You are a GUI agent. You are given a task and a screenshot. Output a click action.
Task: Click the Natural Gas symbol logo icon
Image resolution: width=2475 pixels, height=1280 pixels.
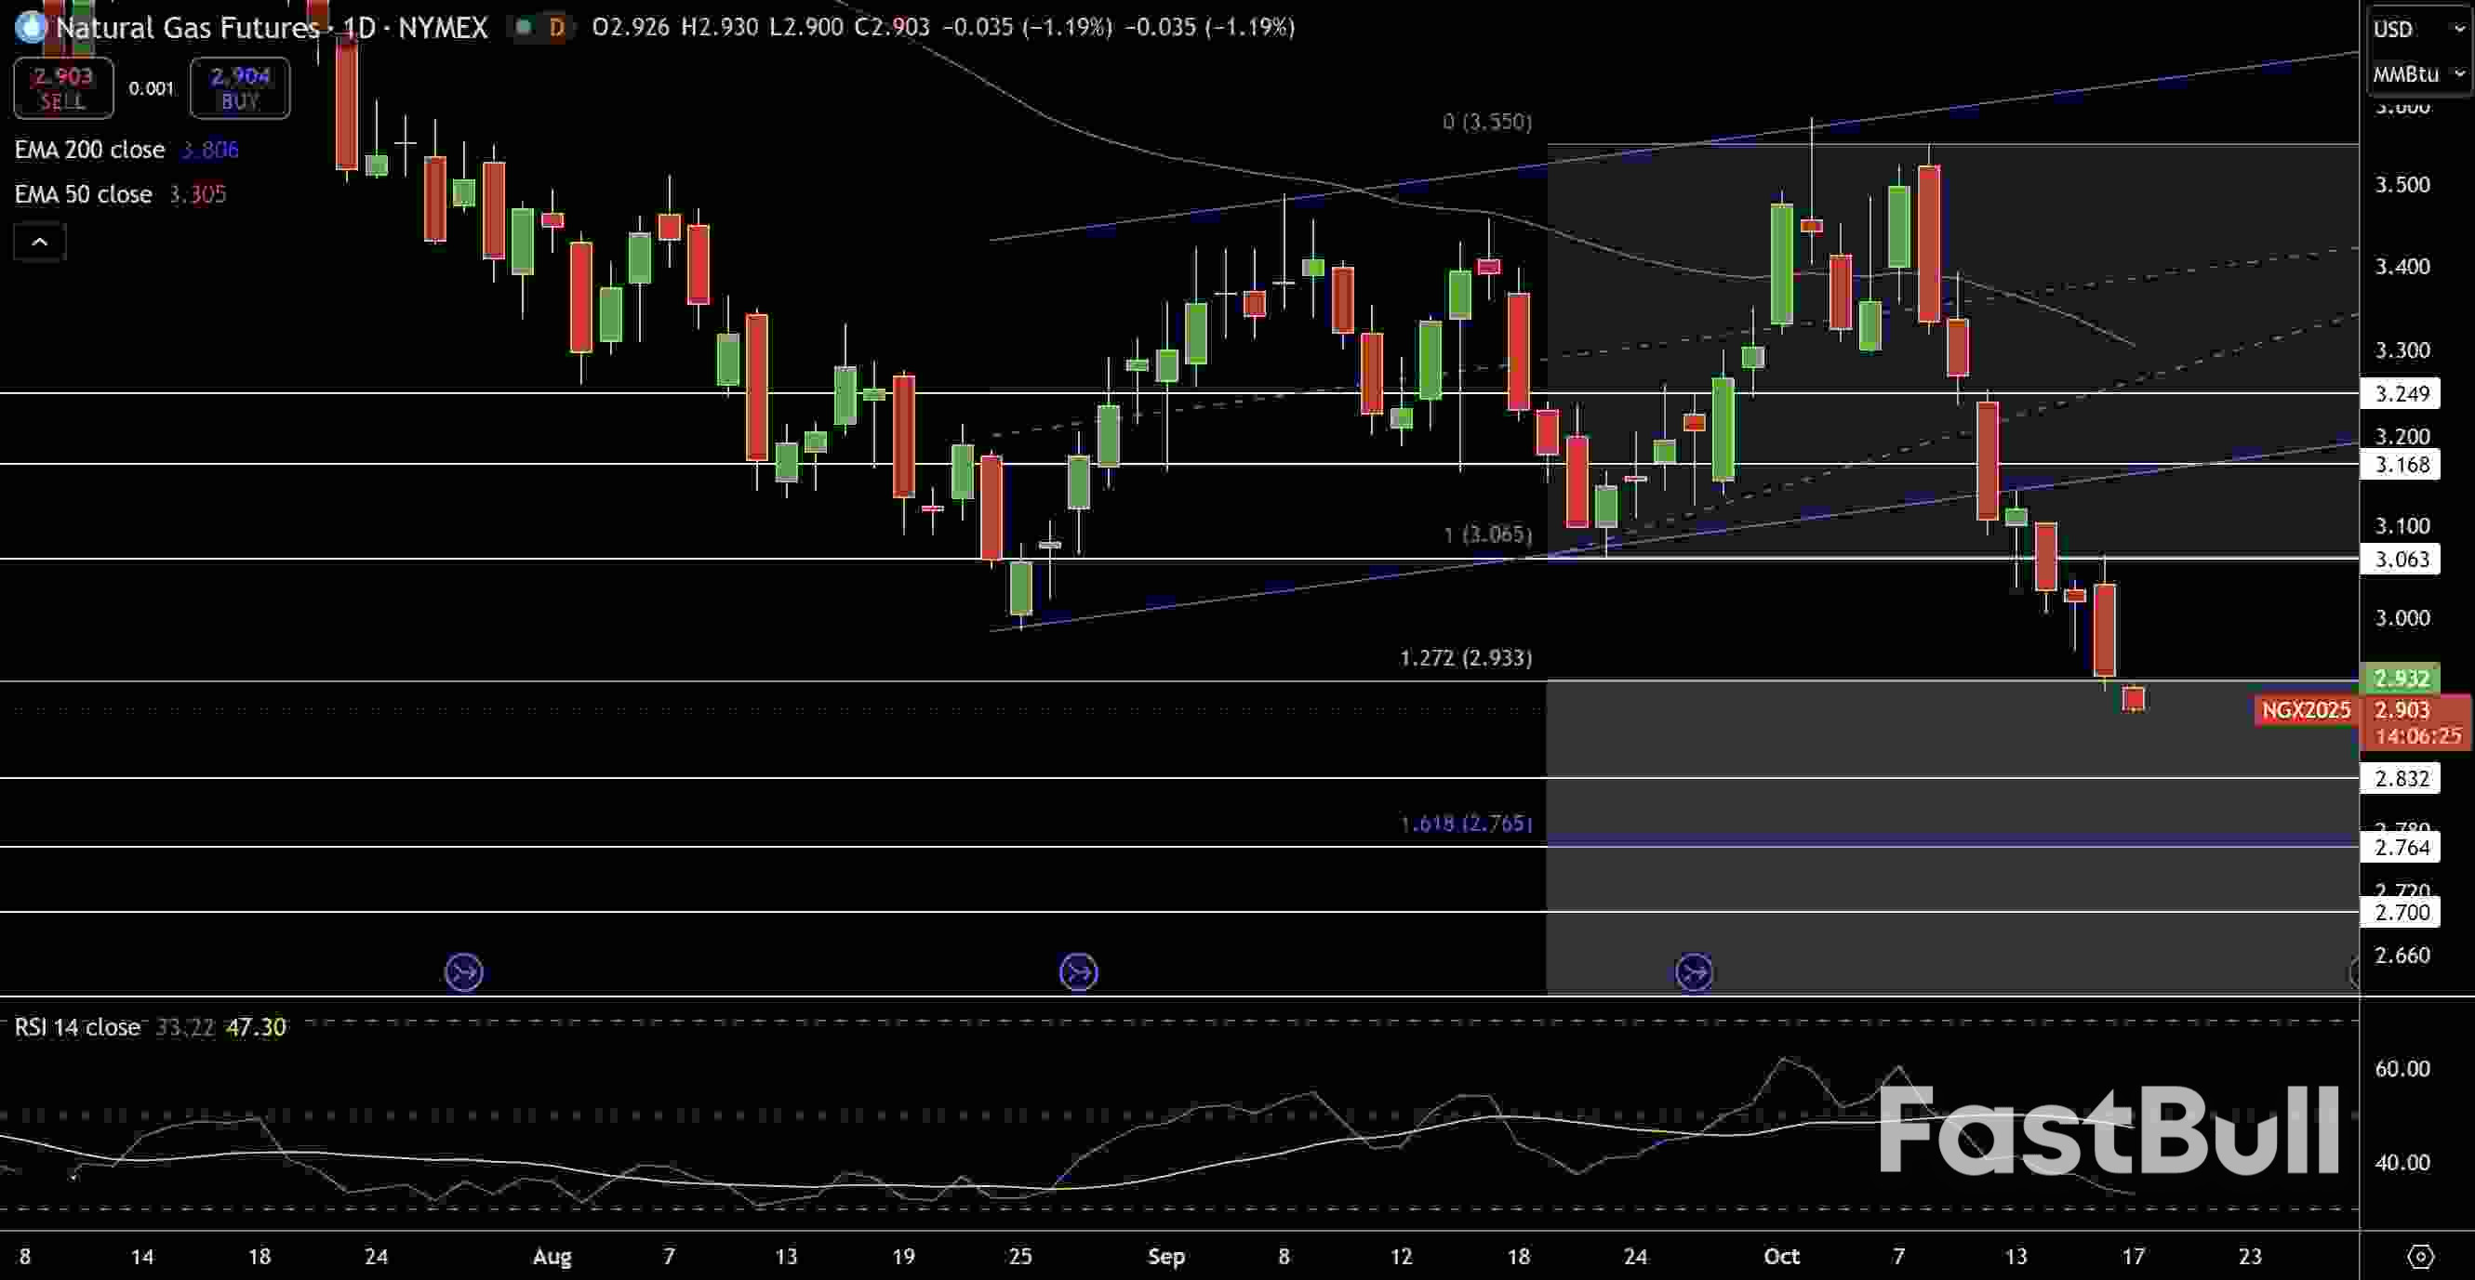click(x=31, y=27)
